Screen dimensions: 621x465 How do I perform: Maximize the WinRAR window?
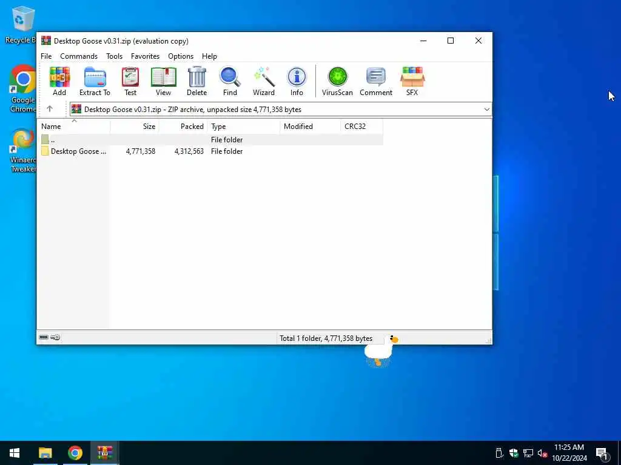point(451,41)
